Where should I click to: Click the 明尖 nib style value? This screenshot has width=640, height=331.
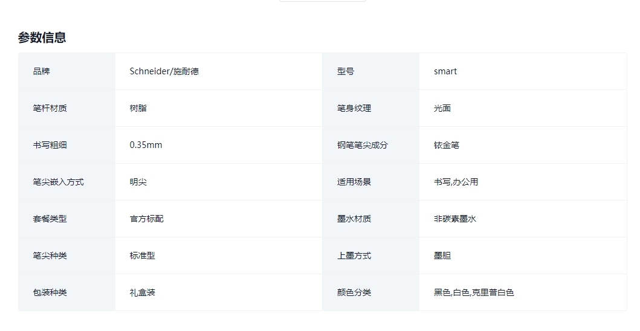click(x=138, y=182)
